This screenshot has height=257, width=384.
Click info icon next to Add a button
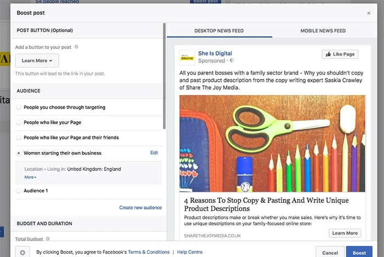pos(76,47)
